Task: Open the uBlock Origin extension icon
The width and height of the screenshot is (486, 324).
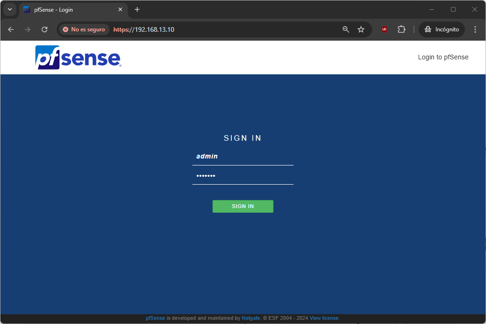Action: click(384, 29)
